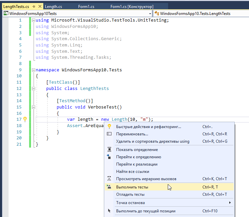Collapse the VerboseTest method block
Viewport: 249px width, 217px height.
[x=33, y=107]
